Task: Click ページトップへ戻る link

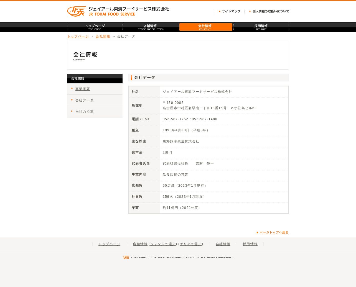Action: 272,232
